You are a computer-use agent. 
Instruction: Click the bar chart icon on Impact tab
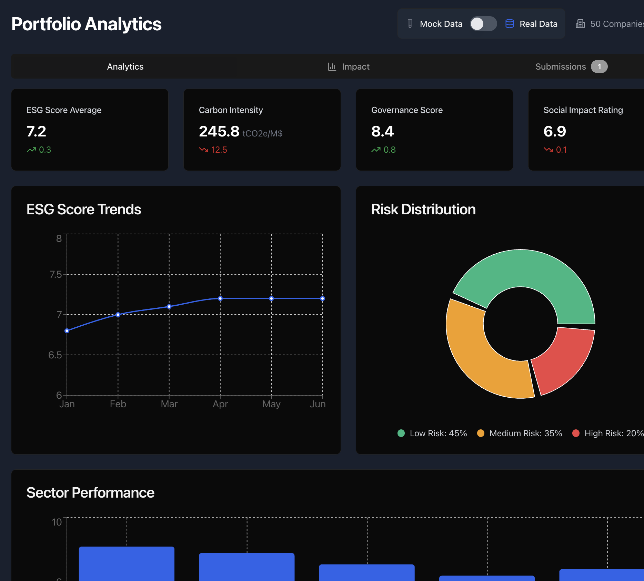coord(332,67)
